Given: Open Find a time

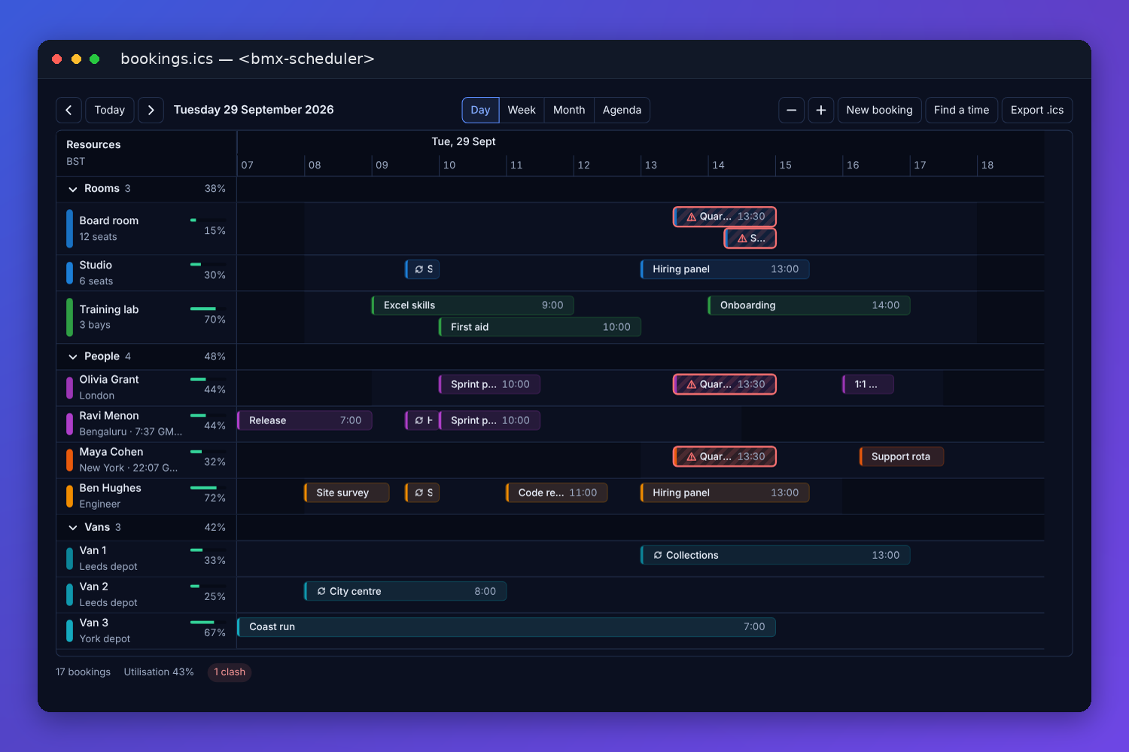Looking at the screenshot, I should click(x=961, y=110).
